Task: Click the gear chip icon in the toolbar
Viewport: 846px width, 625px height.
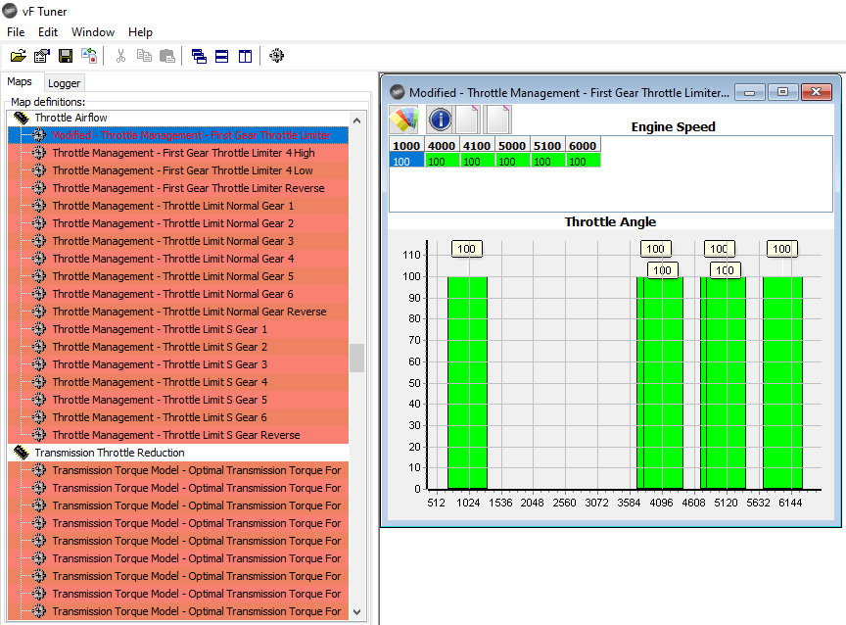Action: coord(276,55)
